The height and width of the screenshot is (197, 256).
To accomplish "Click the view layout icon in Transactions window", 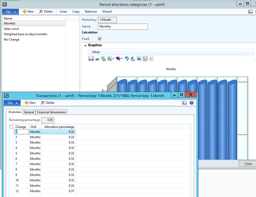I will (x=185, y=103).
